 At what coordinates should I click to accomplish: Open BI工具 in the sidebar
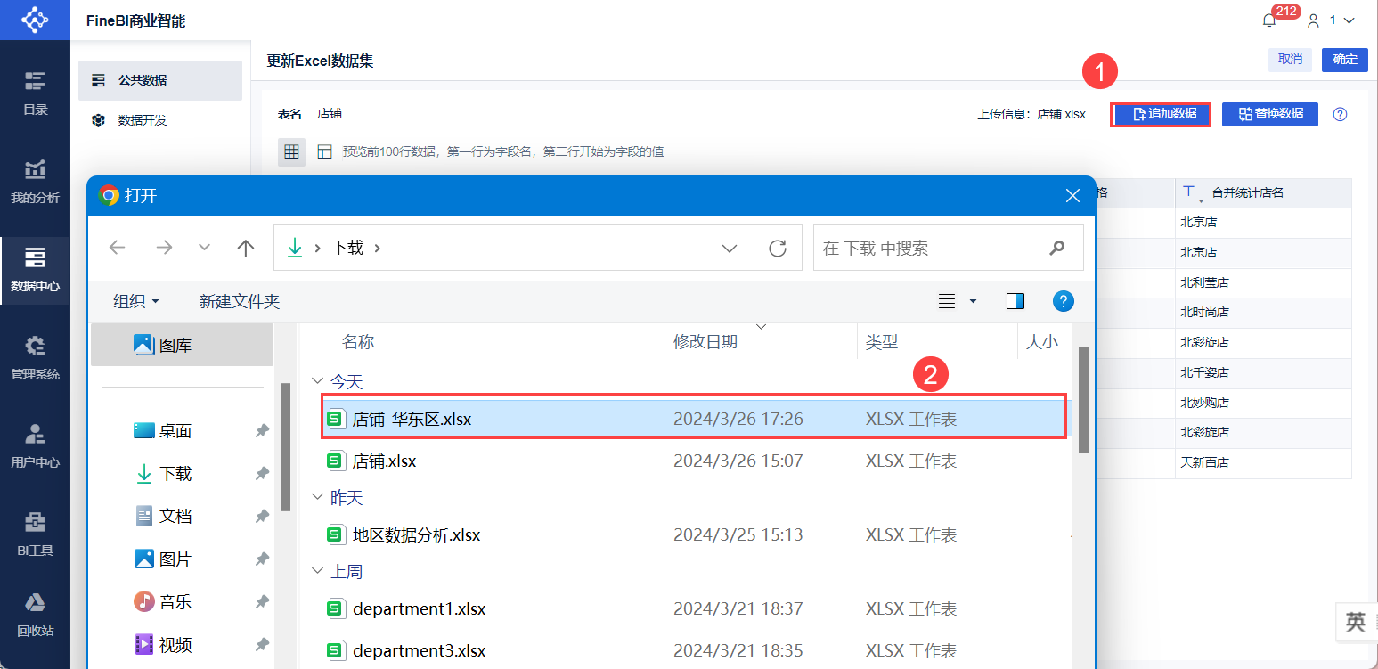pyautogui.click(x=35, y=534)
